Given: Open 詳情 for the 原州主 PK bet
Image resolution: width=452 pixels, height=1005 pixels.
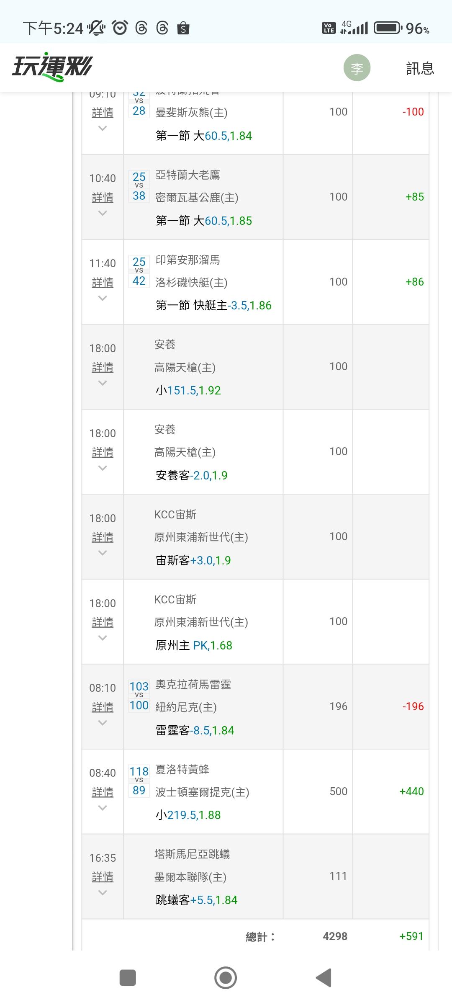Looking at the screenshot, I should click(x=103, y=623).
